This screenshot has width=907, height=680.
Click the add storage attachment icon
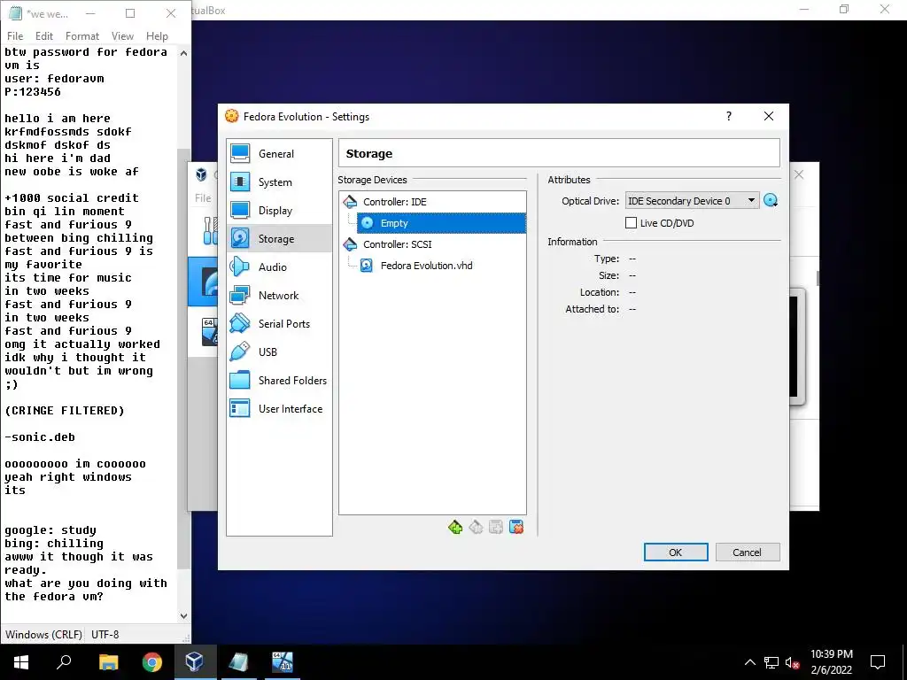pos(496,527)
